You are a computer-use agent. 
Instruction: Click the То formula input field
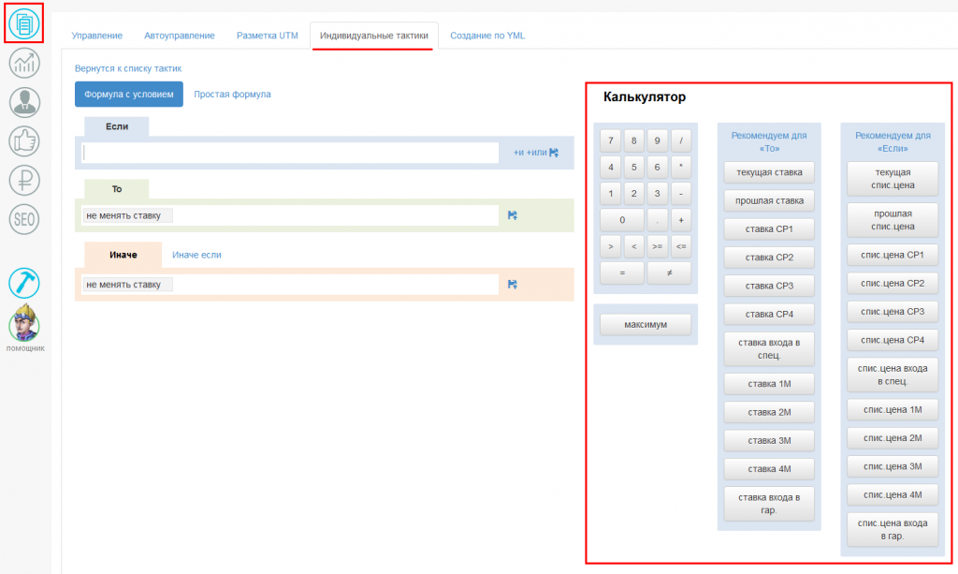click(x=291, y=215)
